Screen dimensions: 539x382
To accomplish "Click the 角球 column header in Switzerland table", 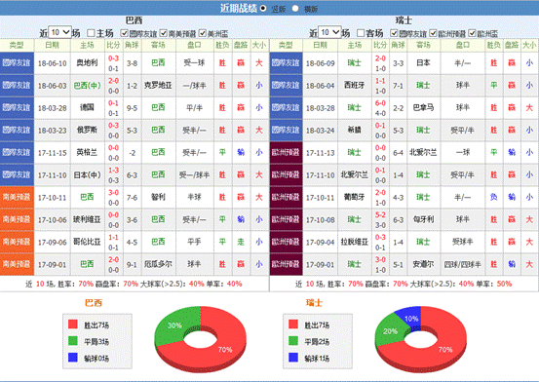I will tap(398, 45).
